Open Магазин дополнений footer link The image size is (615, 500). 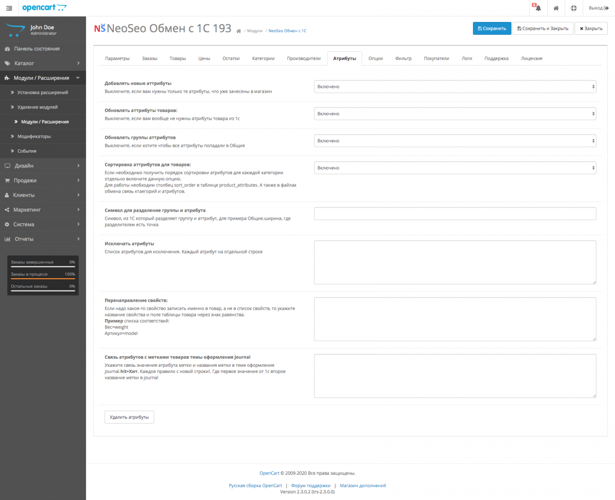point(363,486)
